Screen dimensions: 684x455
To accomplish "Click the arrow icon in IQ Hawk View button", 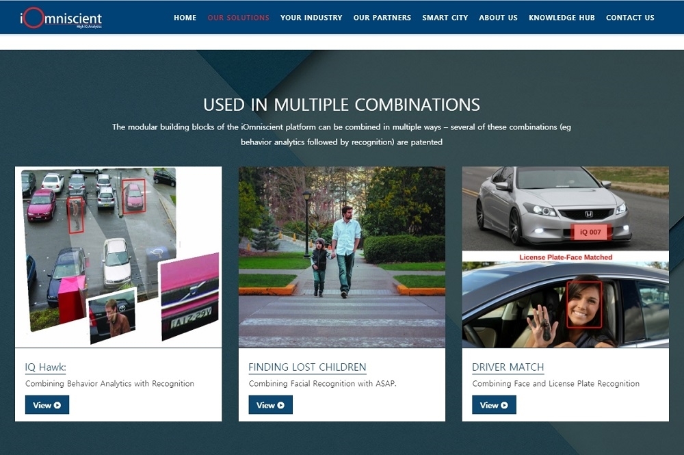I will (x=57, y=405).
